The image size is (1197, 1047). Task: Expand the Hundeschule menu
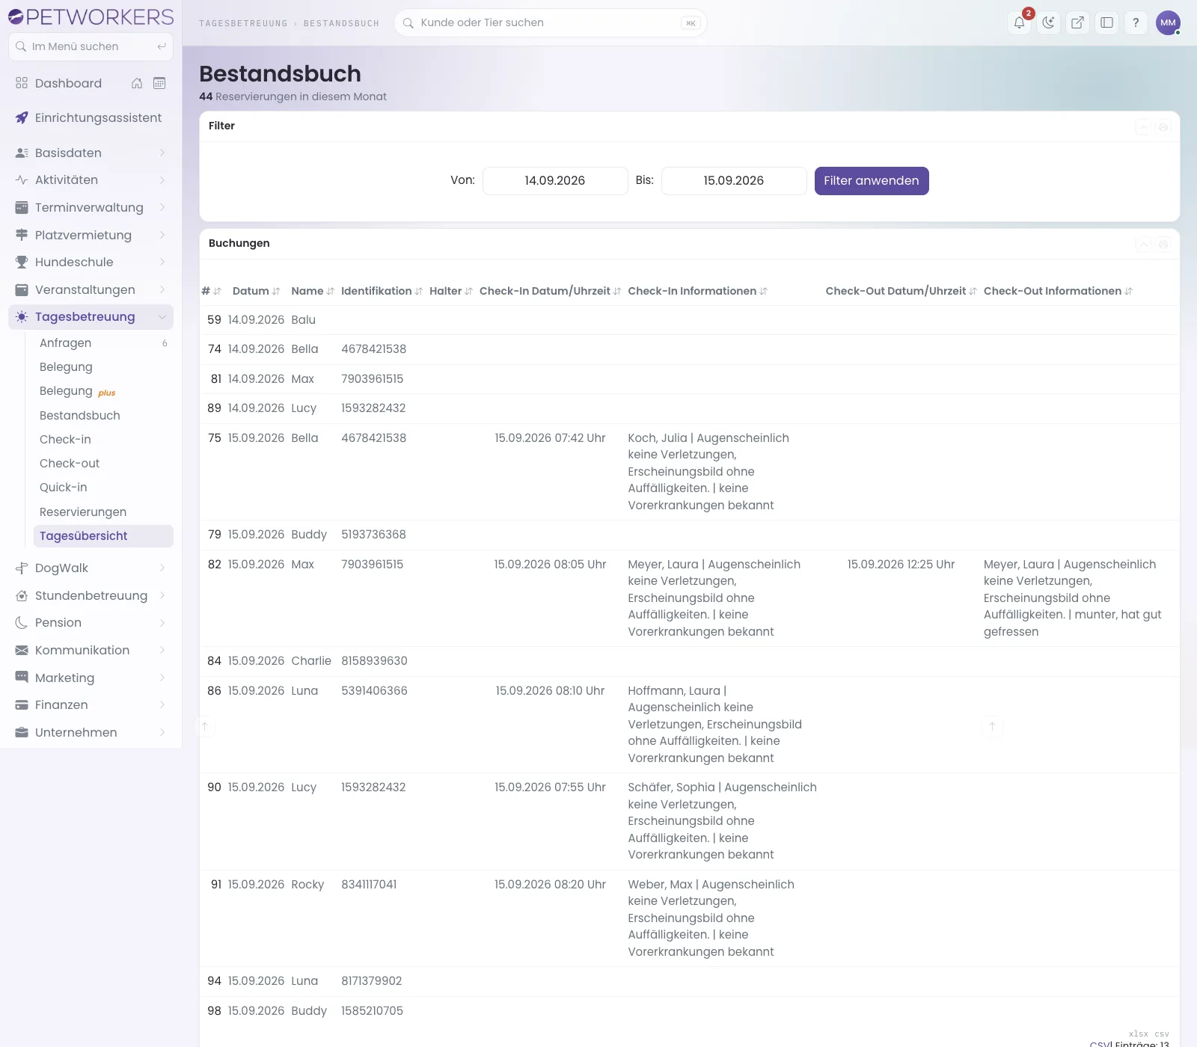point(91,262)
